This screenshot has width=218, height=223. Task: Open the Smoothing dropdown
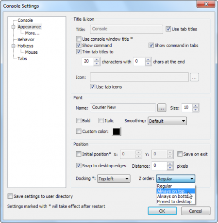[167, 121]
